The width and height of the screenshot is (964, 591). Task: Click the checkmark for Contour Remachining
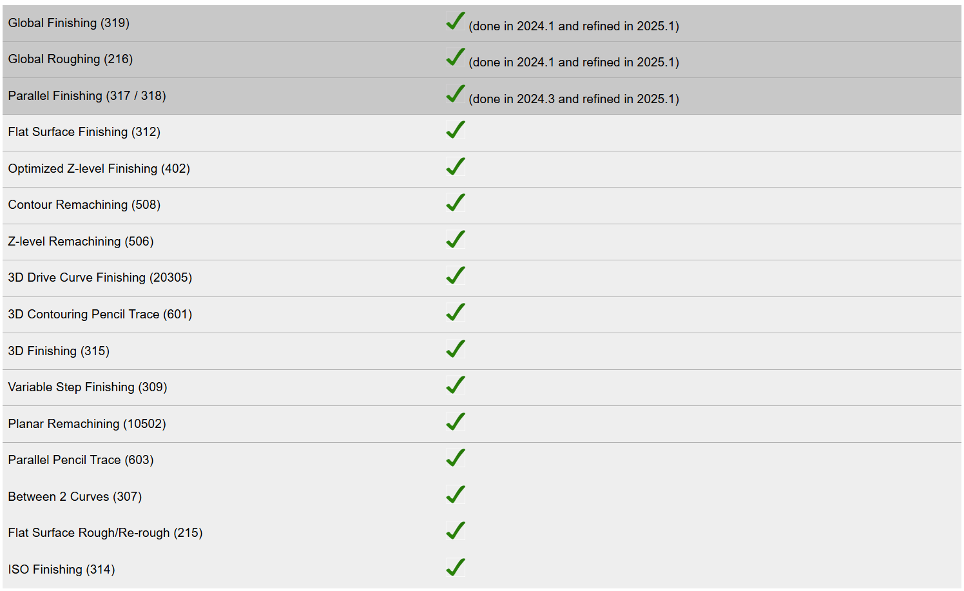pos(456,203)
